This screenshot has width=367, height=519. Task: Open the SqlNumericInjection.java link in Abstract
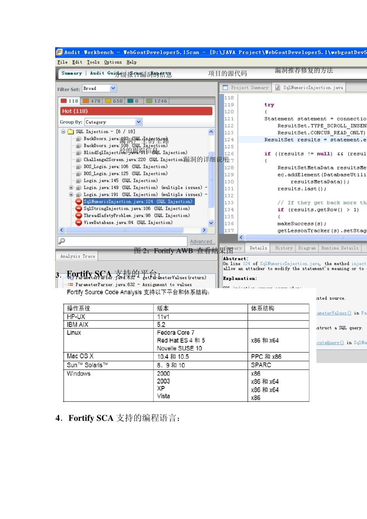[290, 264]
